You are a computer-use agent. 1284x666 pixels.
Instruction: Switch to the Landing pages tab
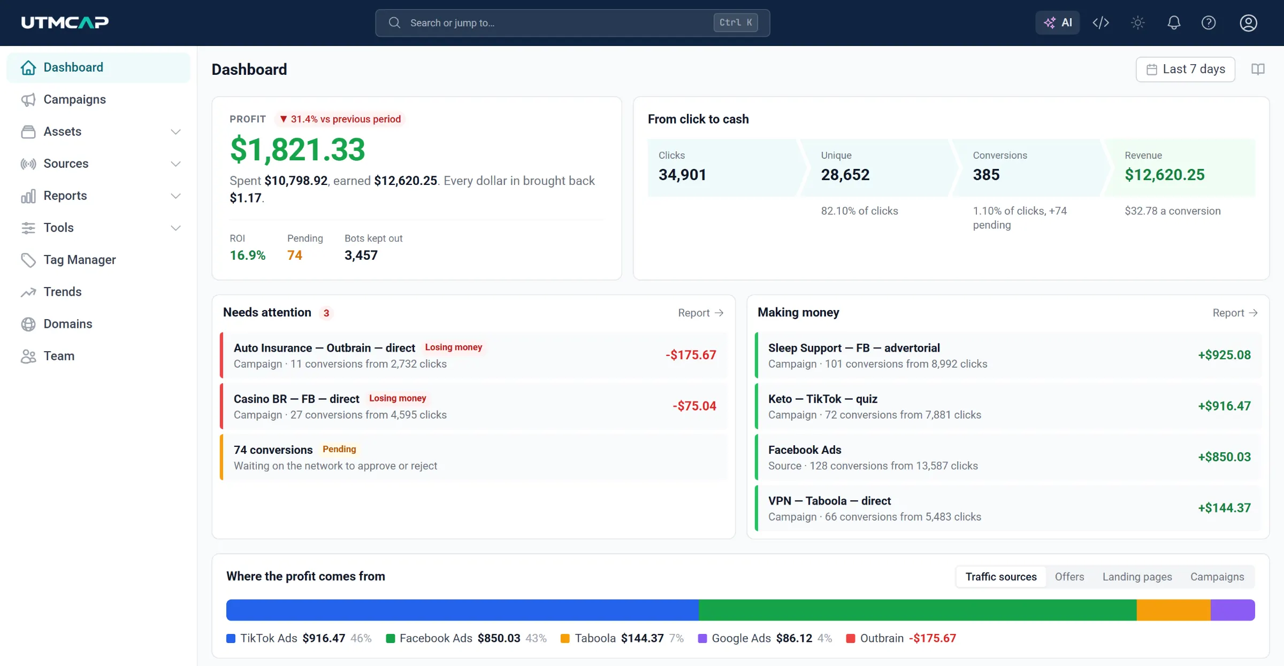coord(1137,577)
